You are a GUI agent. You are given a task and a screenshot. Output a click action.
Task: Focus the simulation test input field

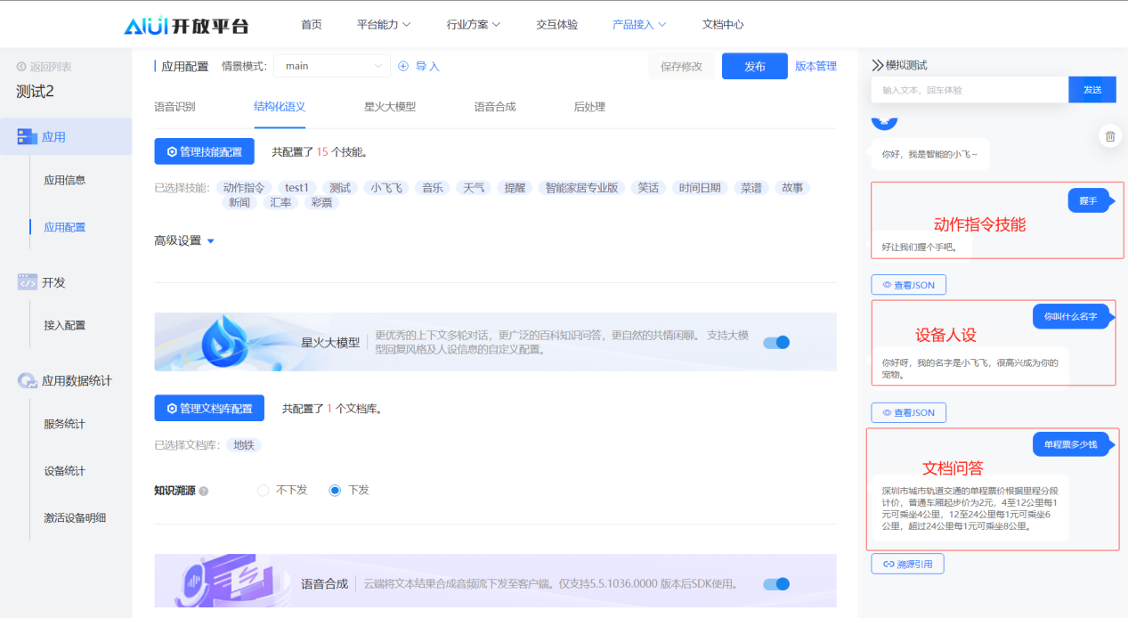pos(969,89)
